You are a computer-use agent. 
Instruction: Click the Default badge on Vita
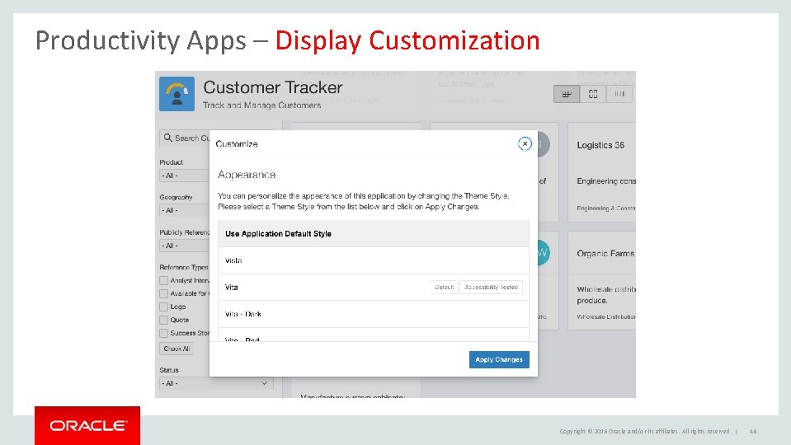pos(444,288)
